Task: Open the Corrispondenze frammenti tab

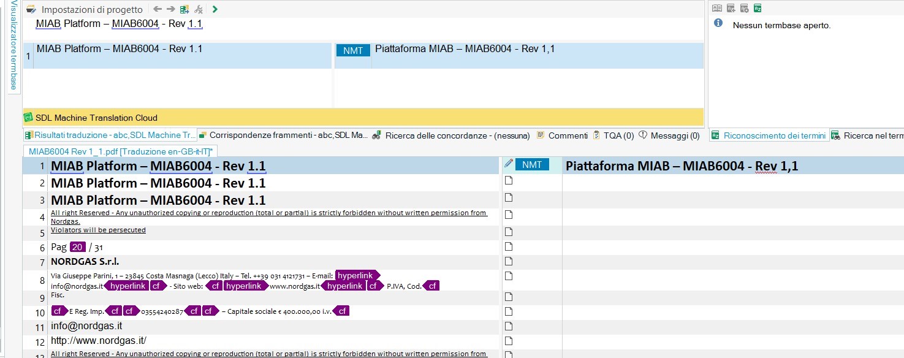Action: pyautogui.click(x=283, y=135)
